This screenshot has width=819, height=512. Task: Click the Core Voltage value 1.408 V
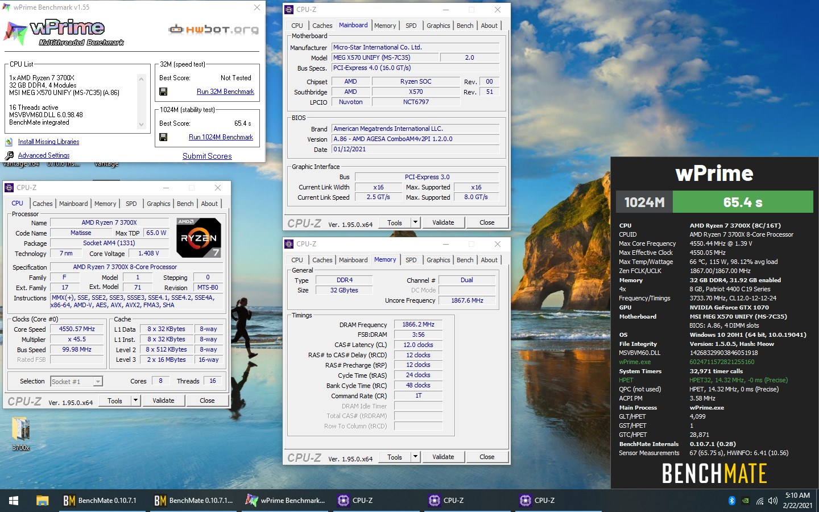point(148,253)
